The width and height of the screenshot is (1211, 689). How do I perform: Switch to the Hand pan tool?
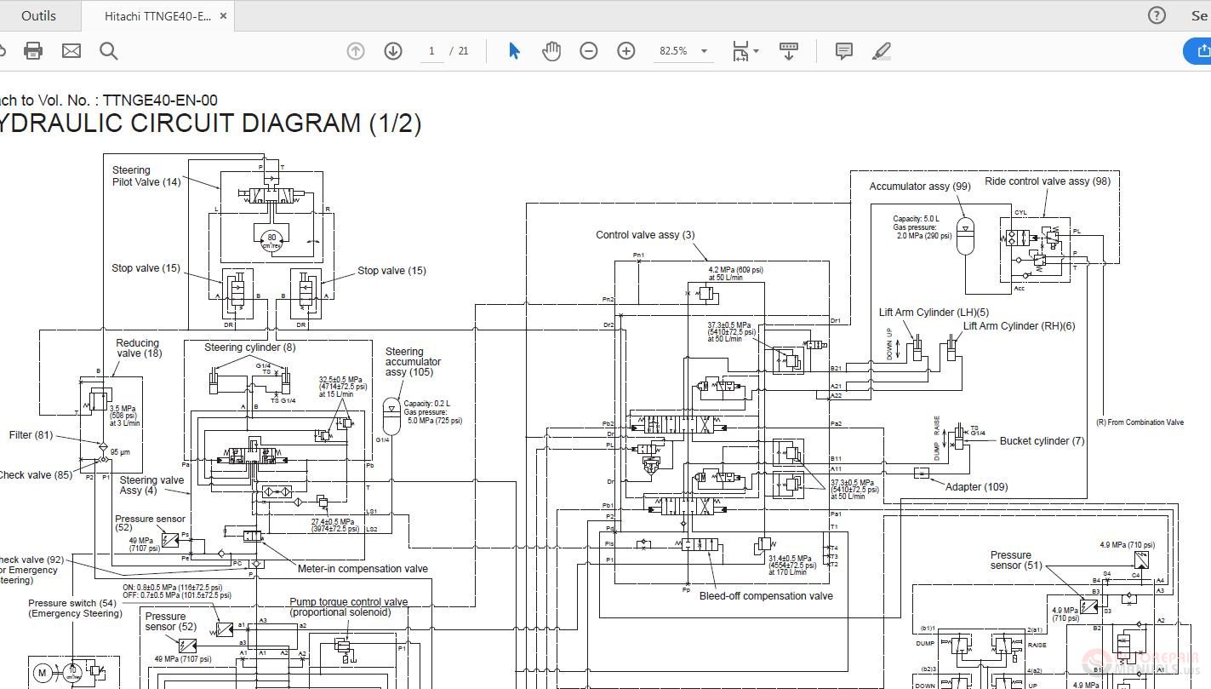551,51
